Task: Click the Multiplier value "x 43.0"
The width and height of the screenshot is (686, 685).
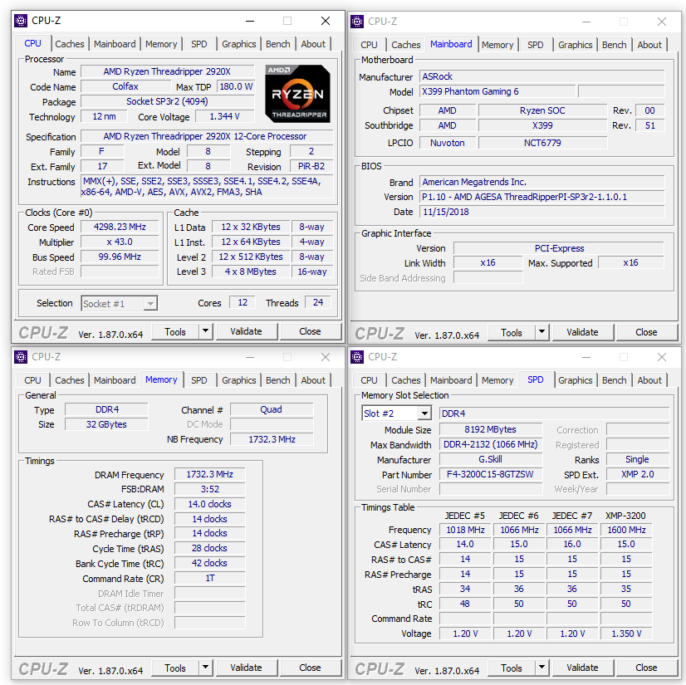Action: [120, 242]
